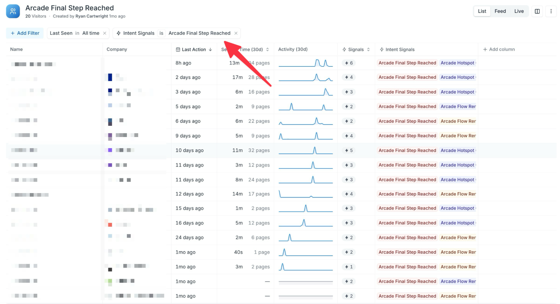
Task: Sort by Last Action descending arrow
Action: [x=210, y=50]
